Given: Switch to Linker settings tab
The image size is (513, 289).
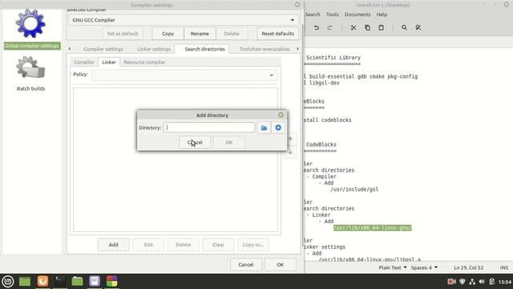Looking at the screenshot, I should [x=154, y=49].
